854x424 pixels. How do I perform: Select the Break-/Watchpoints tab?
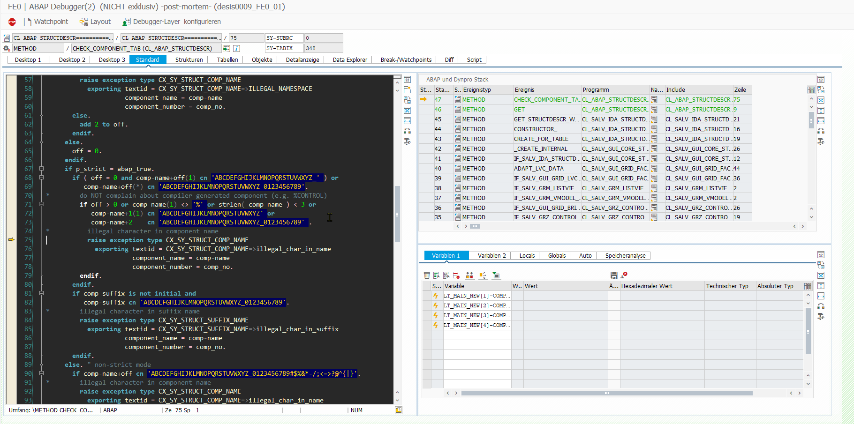(406, 60)
